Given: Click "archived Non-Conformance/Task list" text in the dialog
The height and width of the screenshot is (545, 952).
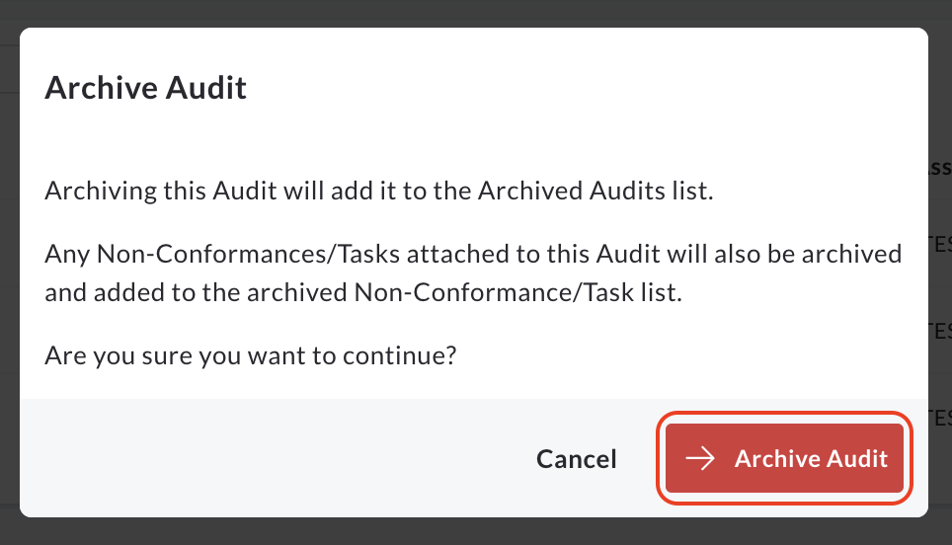Looking at the screenshot, I should [464, 292].
